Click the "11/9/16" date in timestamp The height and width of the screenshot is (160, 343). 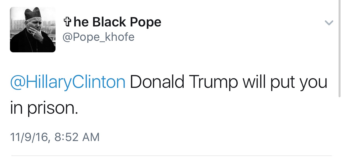coord(30,137)
